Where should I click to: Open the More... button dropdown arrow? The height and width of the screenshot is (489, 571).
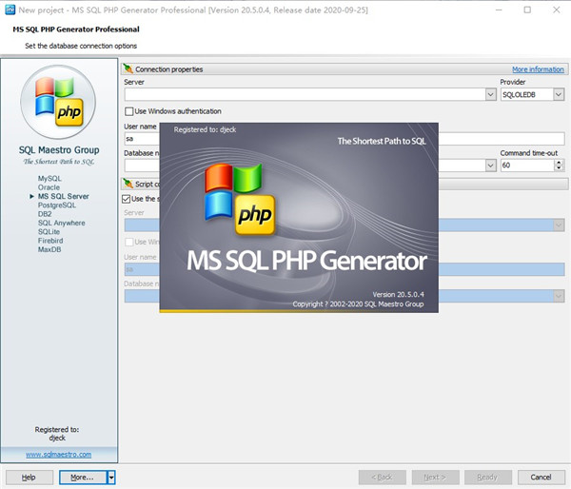pos(110,477)
